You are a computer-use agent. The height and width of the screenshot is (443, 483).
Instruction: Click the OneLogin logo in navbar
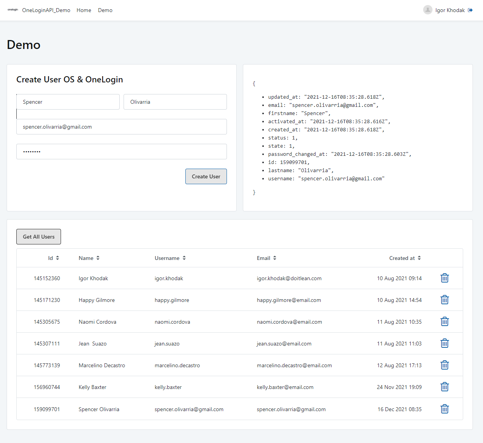(13, 10)
